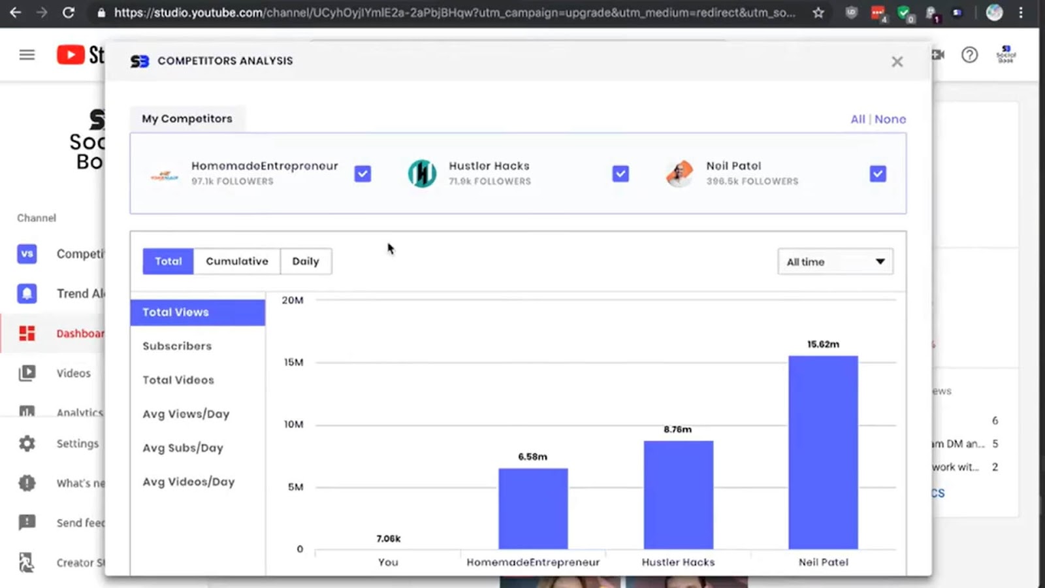Open the green checkmark extension icon
Viewport: 1045px width, 588px height.
(905, 14)
